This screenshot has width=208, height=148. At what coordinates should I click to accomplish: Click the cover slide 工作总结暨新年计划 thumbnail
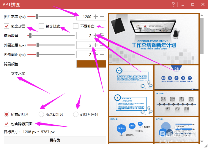[x=154, y=39]
